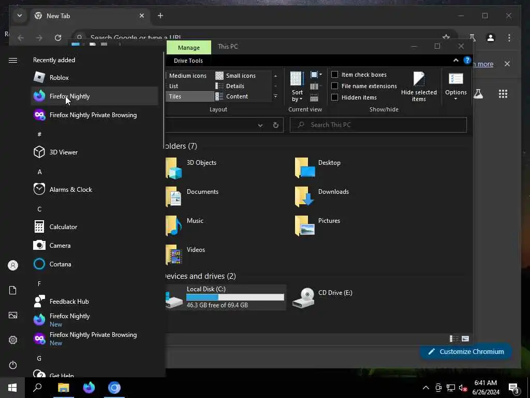This screenshot has height=398, width=530.
Task: Open the Options dropdown
Action: point(455,87)
